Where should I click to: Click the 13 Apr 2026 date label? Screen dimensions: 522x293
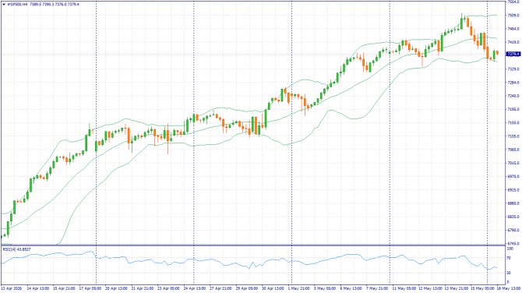coord(12,288)
